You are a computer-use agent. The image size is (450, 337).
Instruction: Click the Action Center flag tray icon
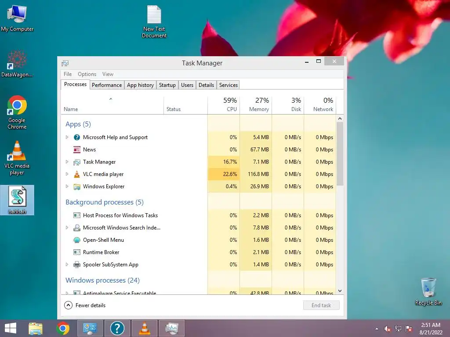click(x=409, y=329)
